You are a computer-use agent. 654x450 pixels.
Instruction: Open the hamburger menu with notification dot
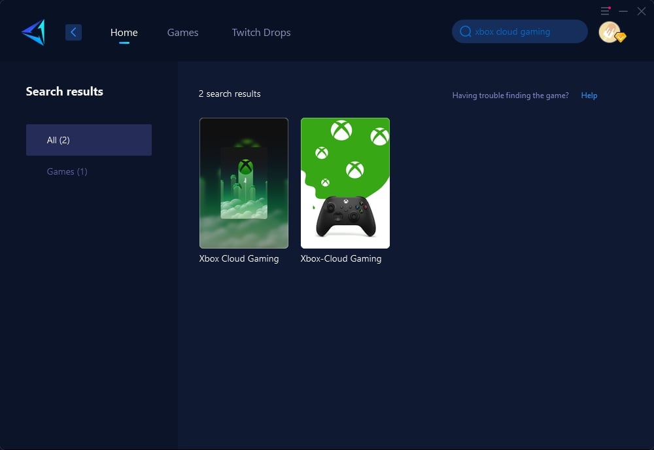tap(605, 11)
